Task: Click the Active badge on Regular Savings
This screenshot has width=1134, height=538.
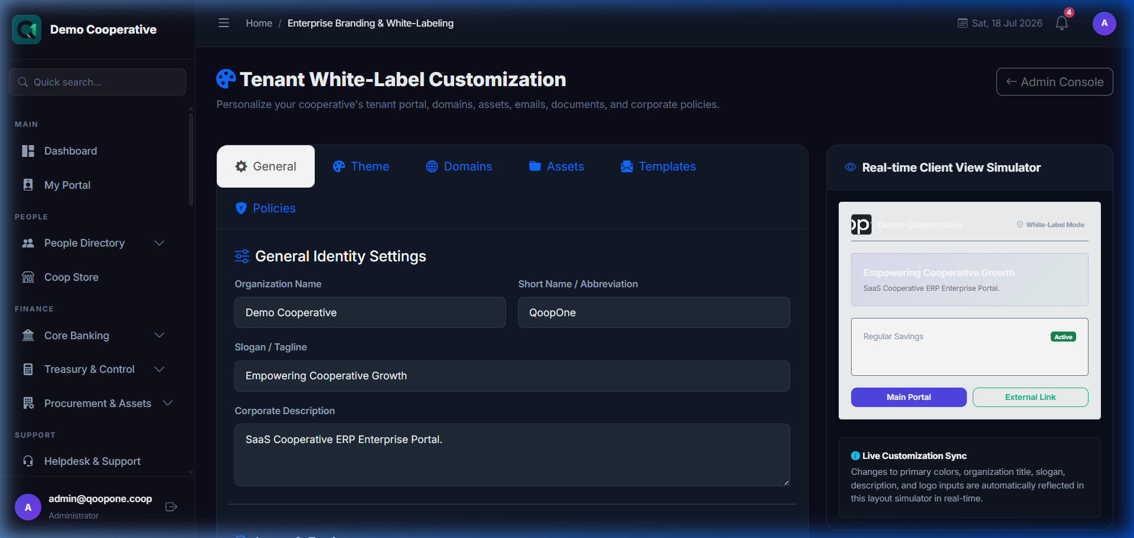Action: (1063, 337)
